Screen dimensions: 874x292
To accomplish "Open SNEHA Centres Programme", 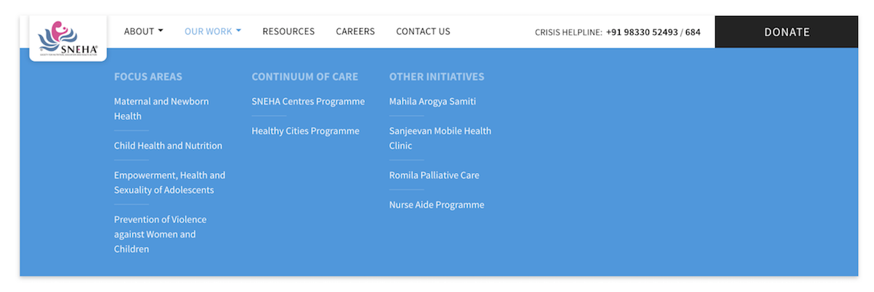I will click(308, 101).
